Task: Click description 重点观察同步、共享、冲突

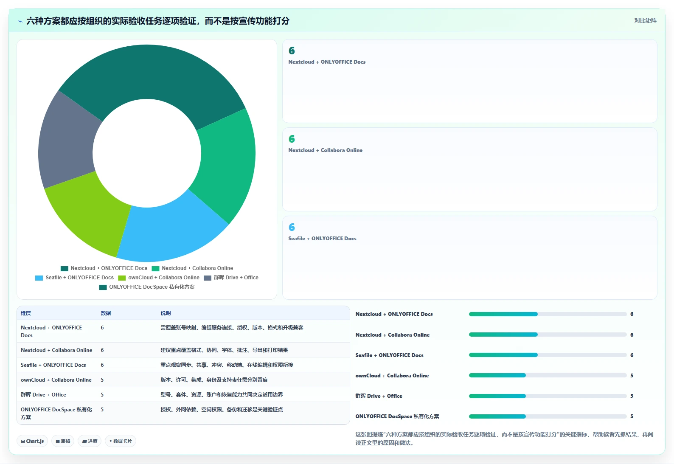Action: (227, 365)
